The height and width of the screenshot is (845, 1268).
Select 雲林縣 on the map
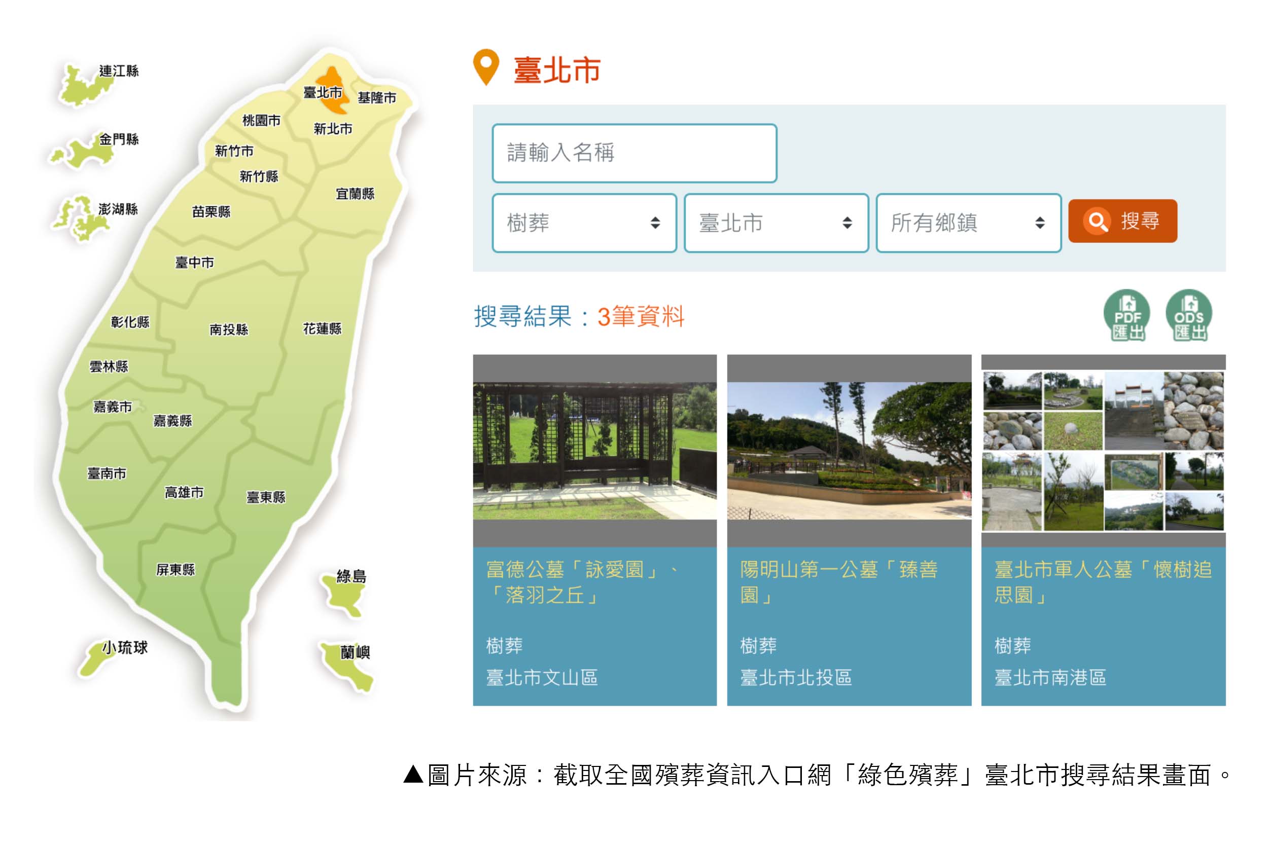[109, 366]
